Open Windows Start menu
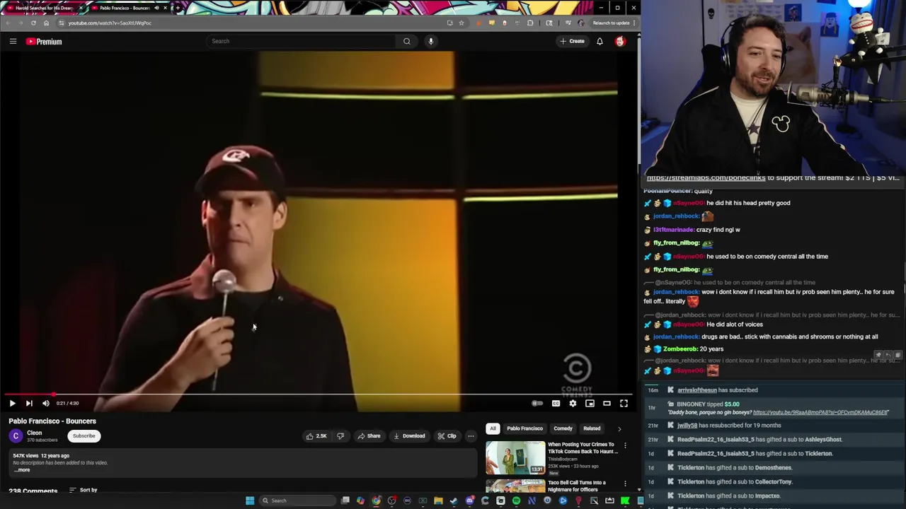 pyautogui.click(x=250, y=501)
